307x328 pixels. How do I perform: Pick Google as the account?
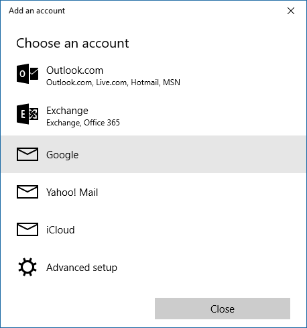click(153, 154)
